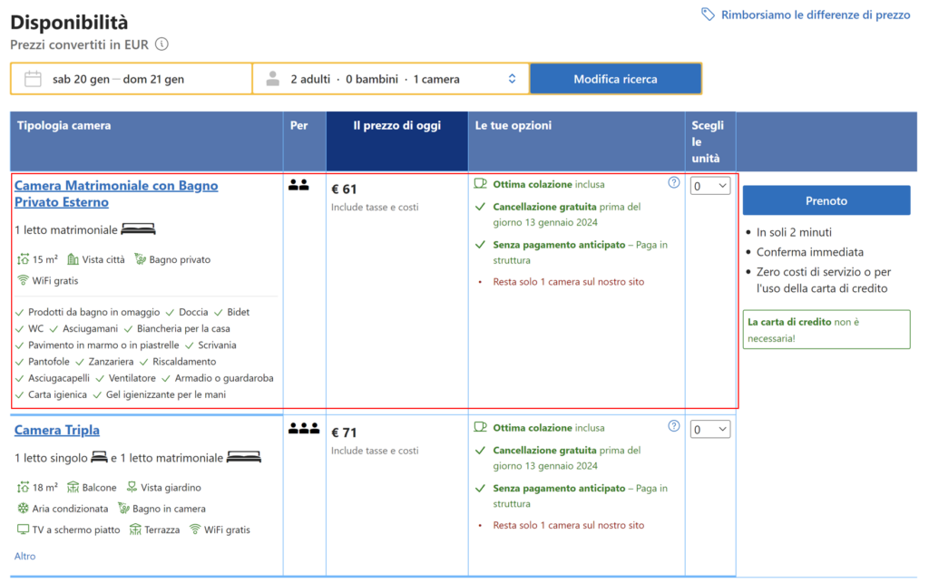Click the person icon in guests field
The image size is (929, 583).
point(273,79)
